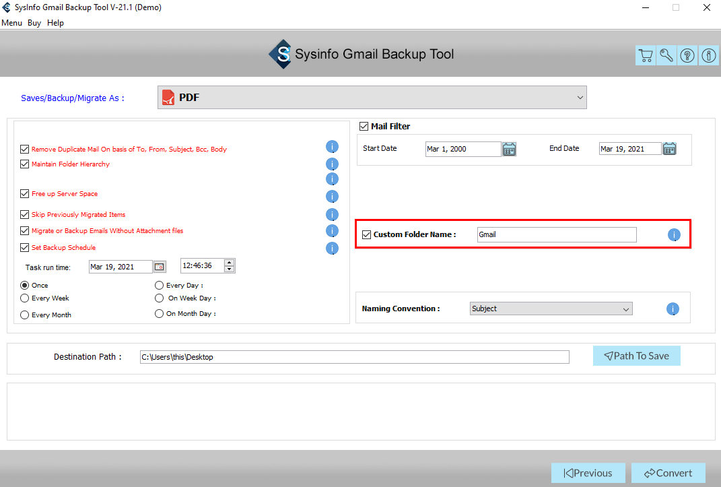Open the Task run time calendar picker

(160, 267)
